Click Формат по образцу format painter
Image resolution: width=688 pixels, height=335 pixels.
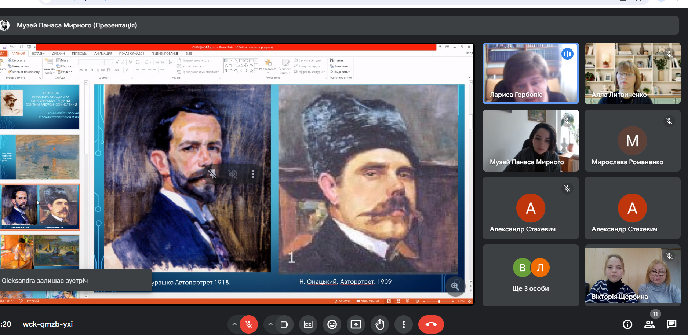pyautogui.click(x=24, y=72)
